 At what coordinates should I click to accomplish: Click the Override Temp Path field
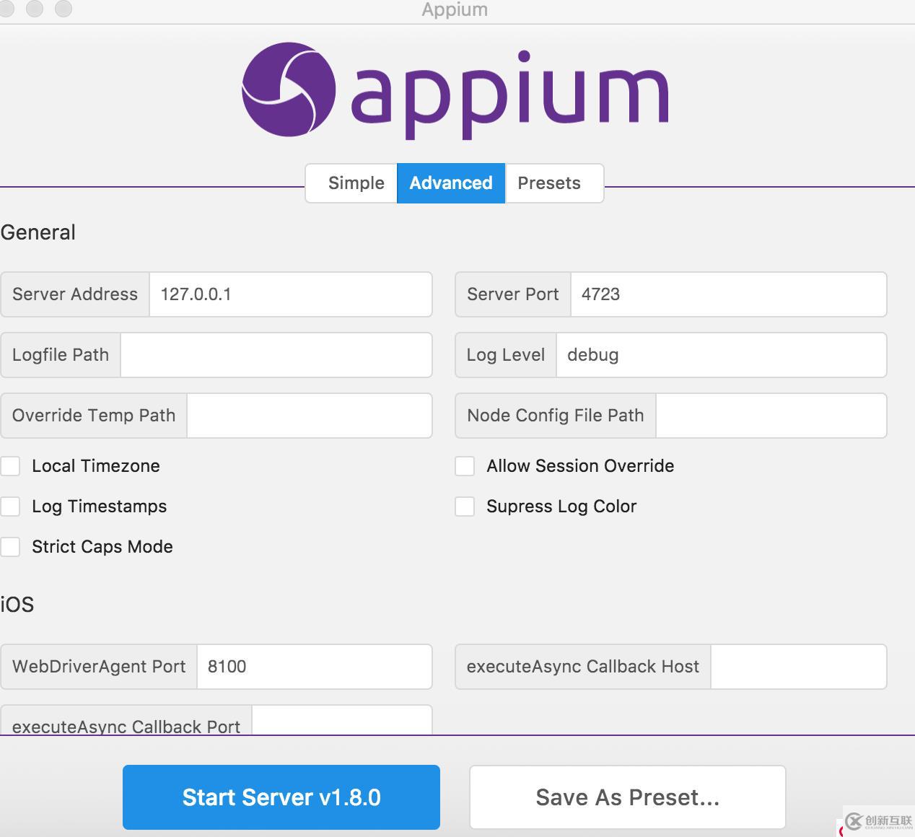[309, 416]
